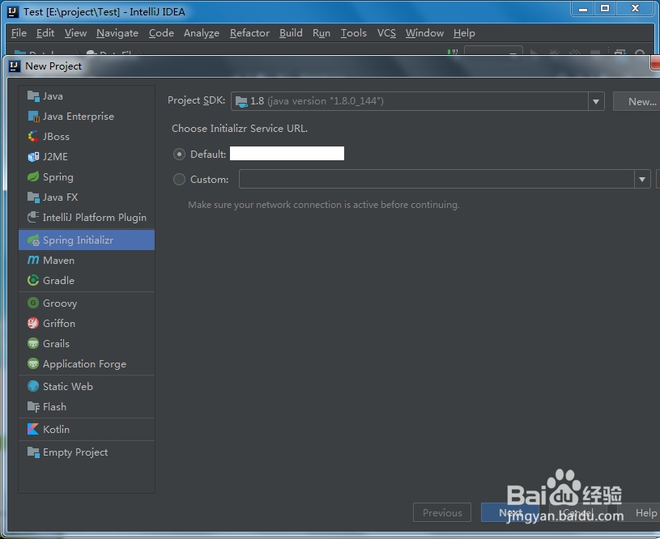Open the Run menu
Screen dimensions: 660x539
pyautogui.click(x=321, y=33)
